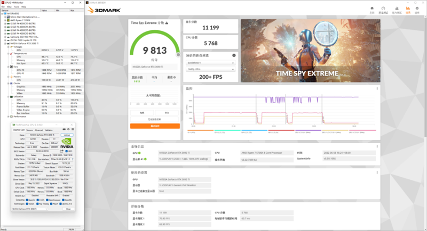This screenshot has width=427, height=231.
Task: Toggle the PhysX checkbox in GPU-Z
Action: 51,204
